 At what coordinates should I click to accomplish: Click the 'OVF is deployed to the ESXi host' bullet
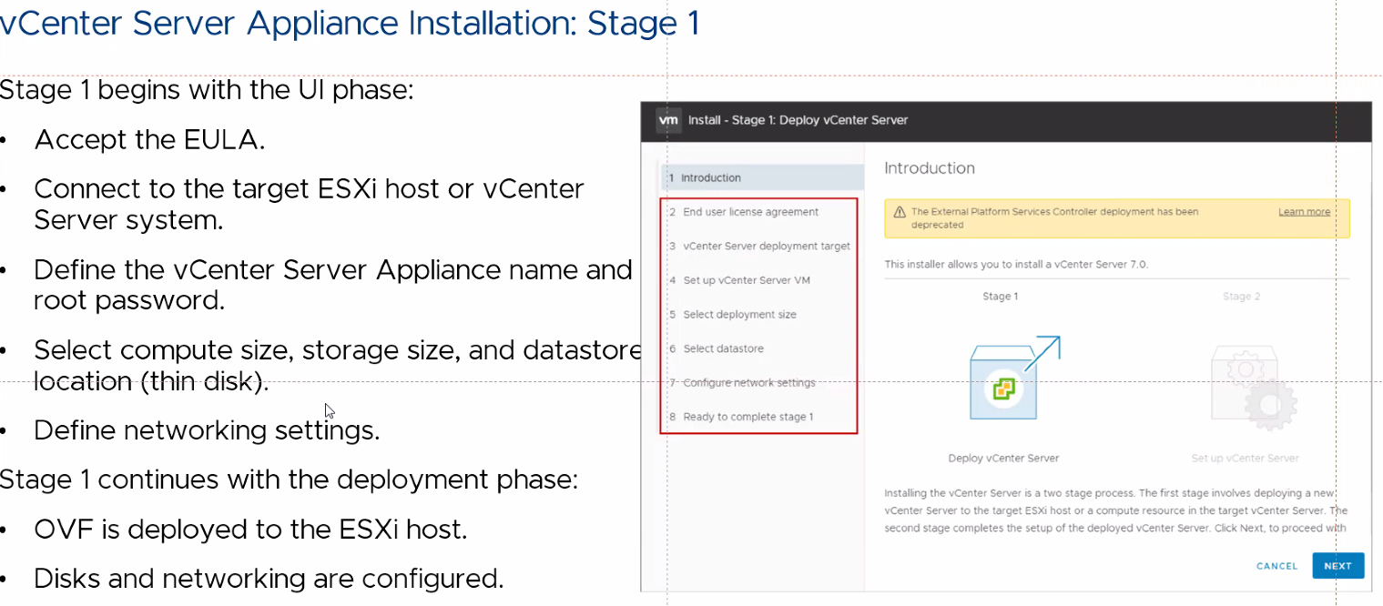250,529
